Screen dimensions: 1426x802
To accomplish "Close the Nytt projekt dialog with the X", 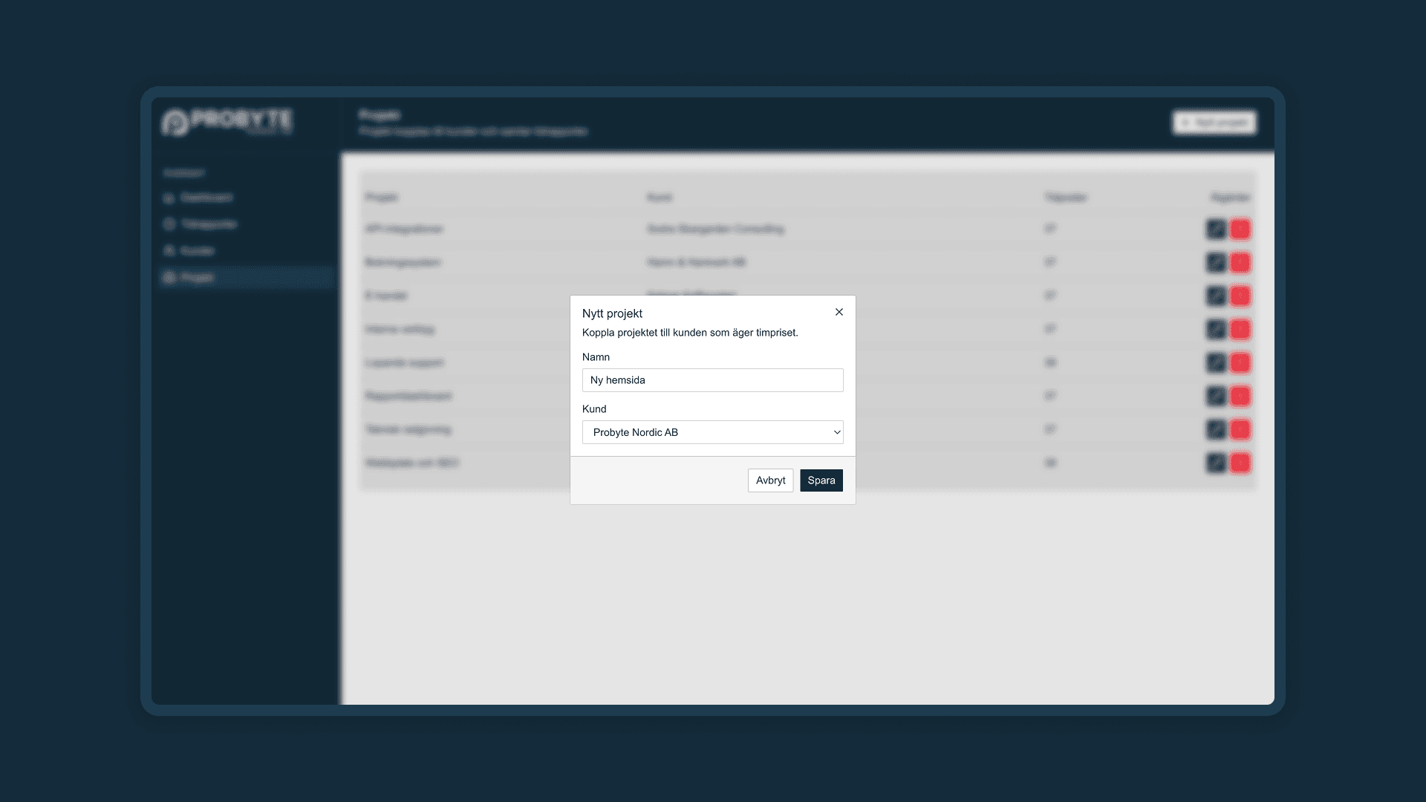I will point(839,312).
